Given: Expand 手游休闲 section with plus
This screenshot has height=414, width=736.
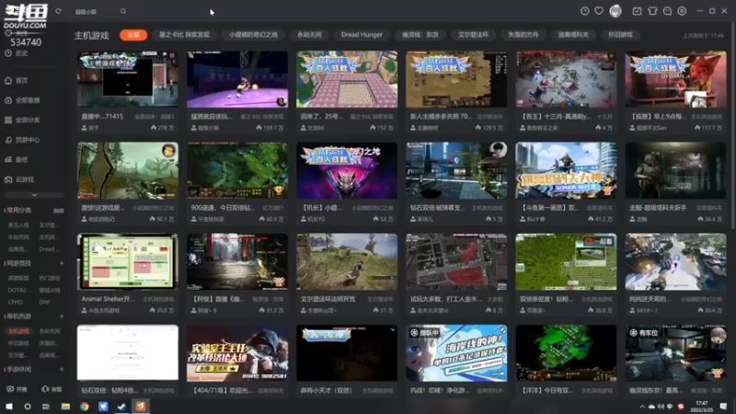Looking at the screenshot, I should pyautogui.click(x=62, y=370).
